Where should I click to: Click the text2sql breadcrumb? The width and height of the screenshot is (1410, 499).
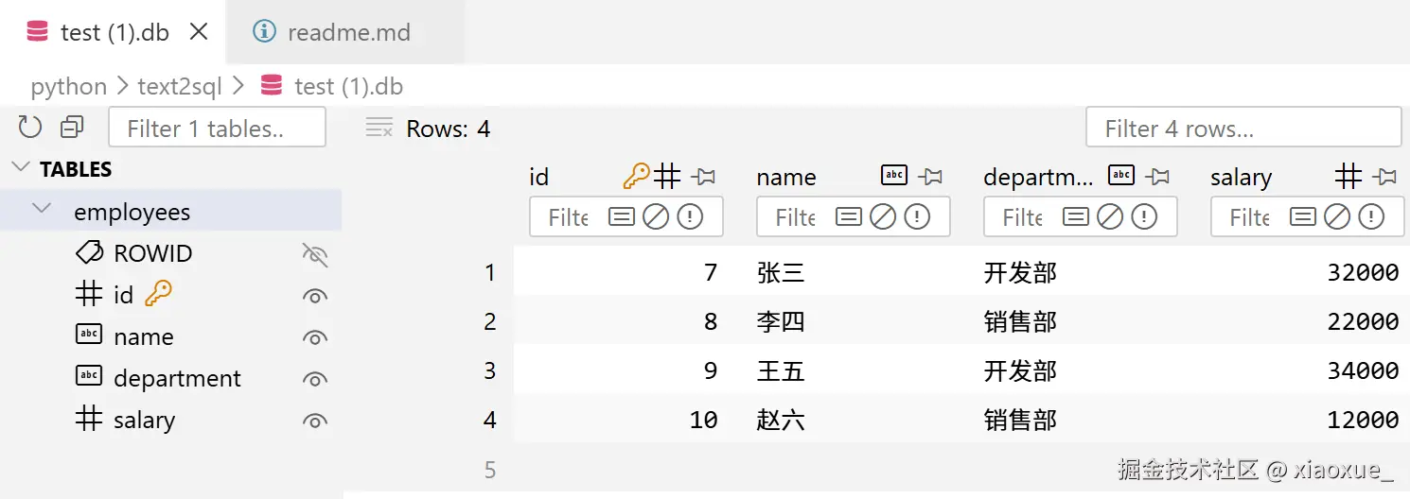(180, 87)
